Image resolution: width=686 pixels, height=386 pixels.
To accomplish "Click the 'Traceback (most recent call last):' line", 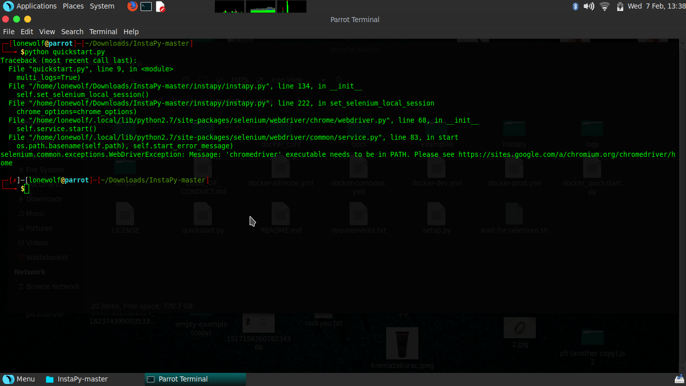I will pyautogui.click(x=69, y=60).
